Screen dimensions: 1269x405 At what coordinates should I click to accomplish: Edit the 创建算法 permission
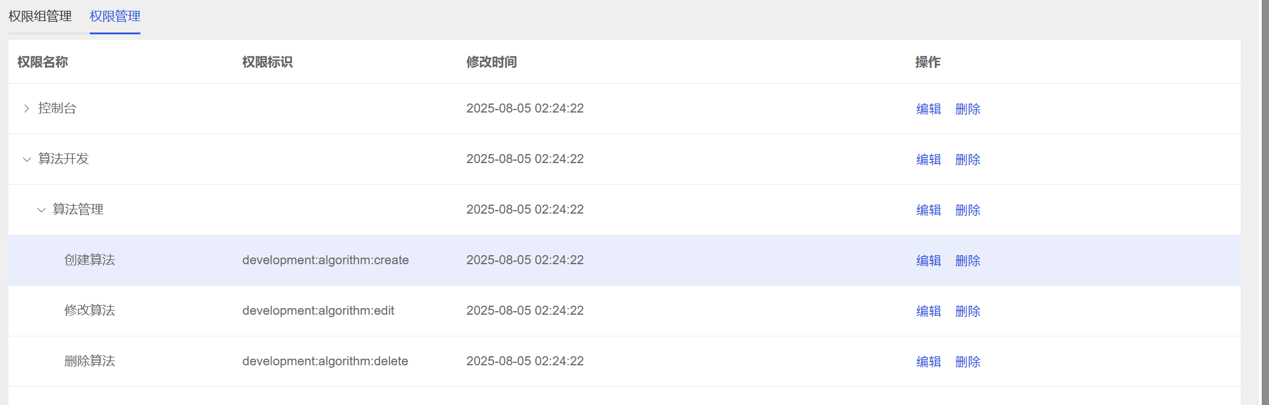pyautogui.click(x=928, y=261)
